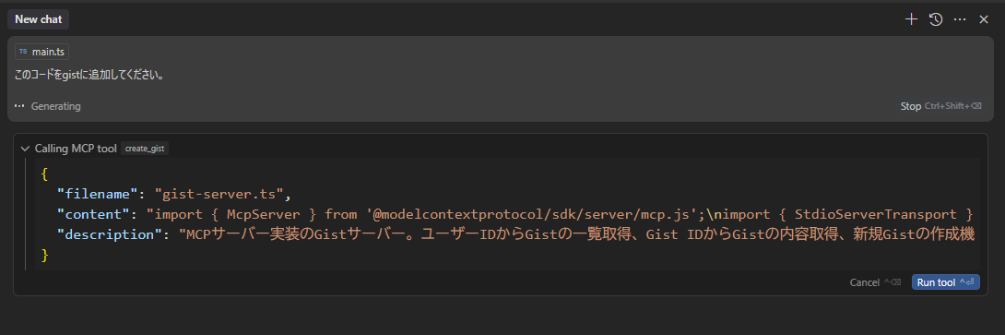Click the TS file-type icon on the main.ts chip

[23, 52]
